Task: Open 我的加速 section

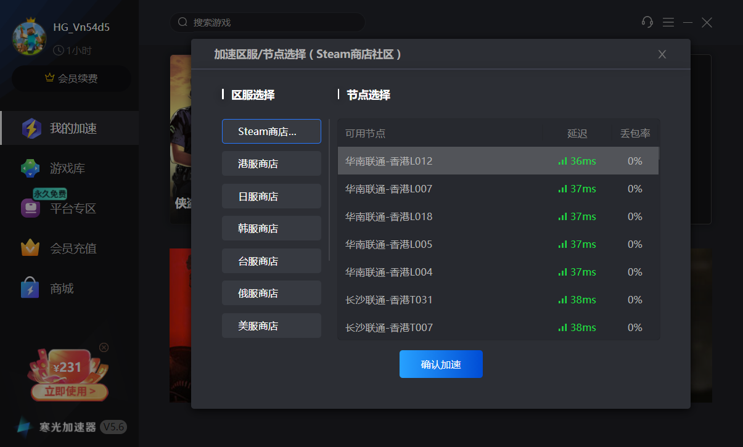Action: click(x=69, y=128)
